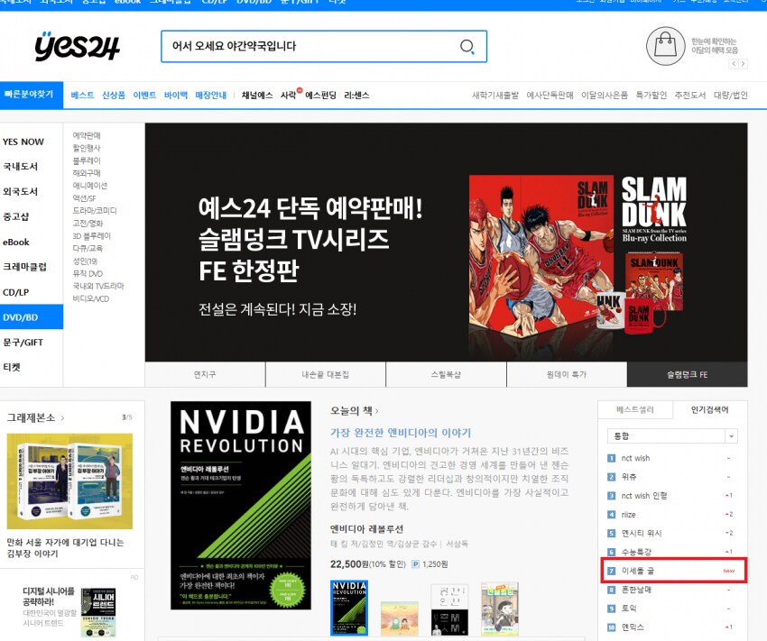The image size is (767, 641).
Task: Open the shopping bag benefits icon
Action: tap(665, 46)
